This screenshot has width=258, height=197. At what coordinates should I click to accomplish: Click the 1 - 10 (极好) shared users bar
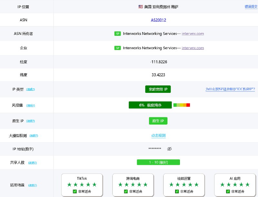158,162
